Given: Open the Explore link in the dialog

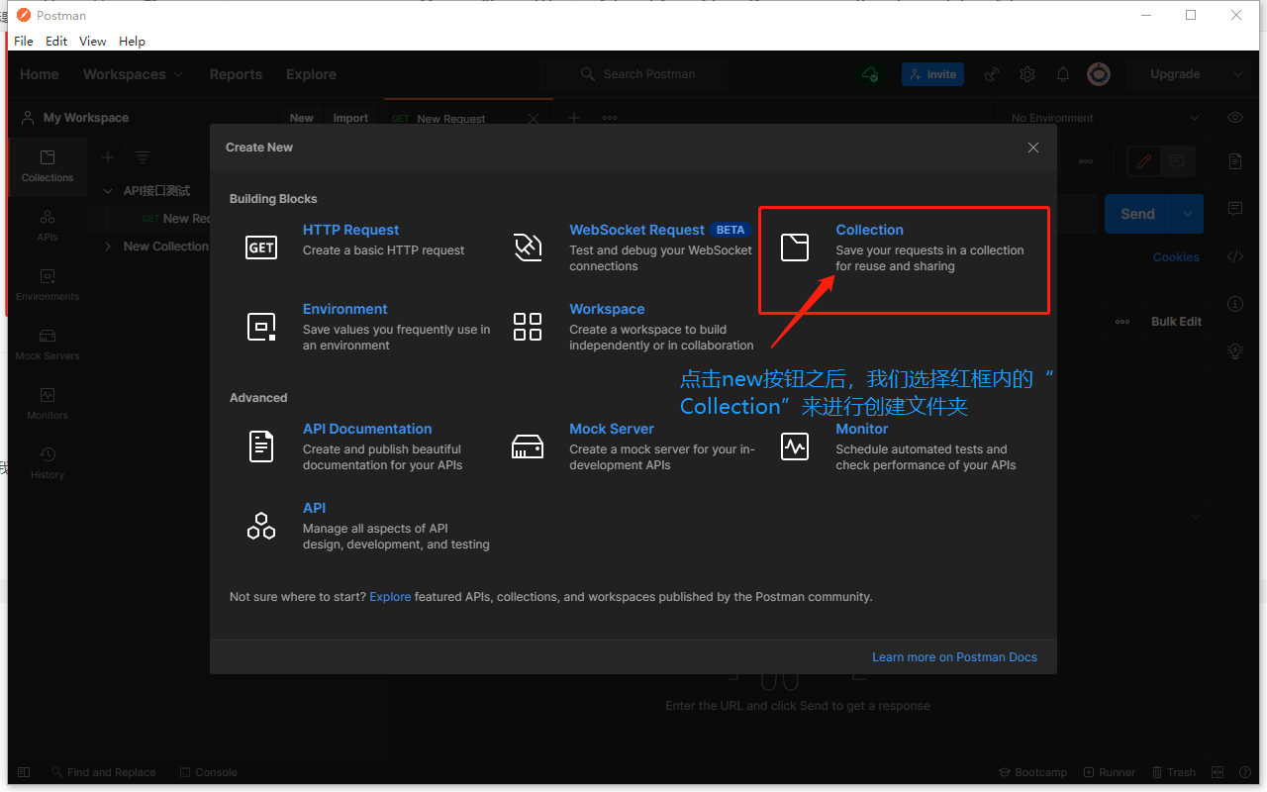Looking at the screenshot, I should tap(390, 597).
